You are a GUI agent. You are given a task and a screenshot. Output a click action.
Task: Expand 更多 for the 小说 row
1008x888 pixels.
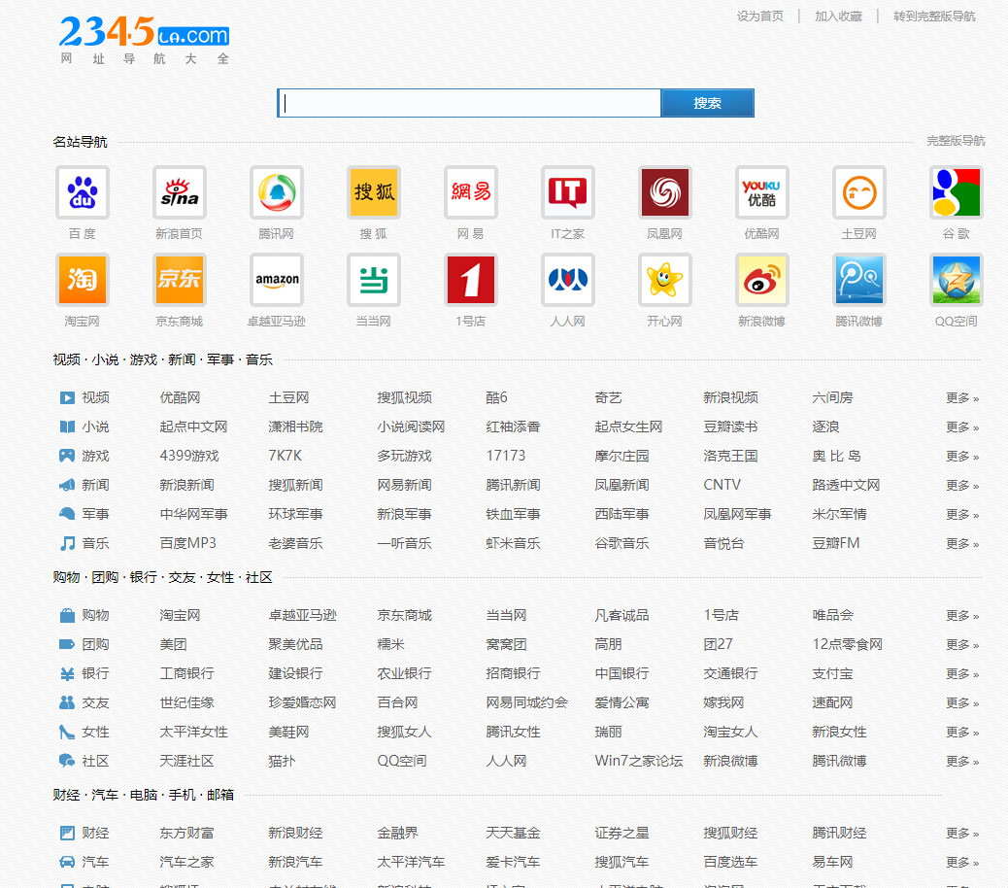pyautogui.click(x=962, y=427)
